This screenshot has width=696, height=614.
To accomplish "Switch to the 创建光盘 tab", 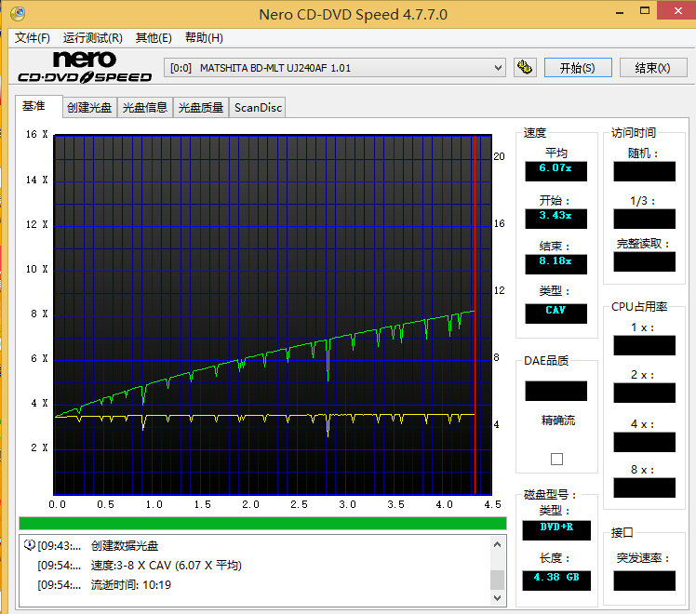I will tap(89, 108).
